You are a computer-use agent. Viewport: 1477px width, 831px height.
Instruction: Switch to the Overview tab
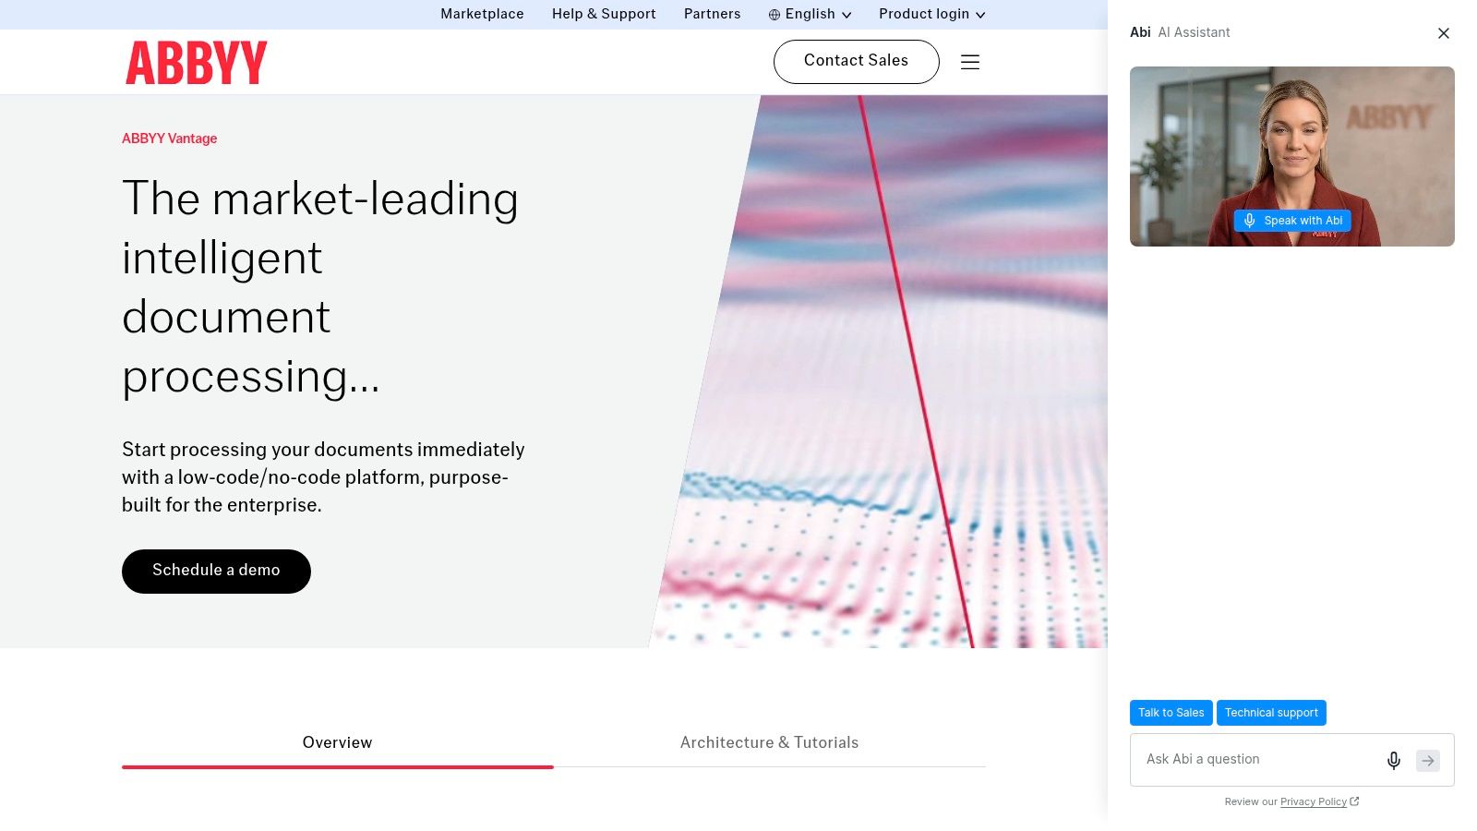pyautogui.click(x=338, y=742)
